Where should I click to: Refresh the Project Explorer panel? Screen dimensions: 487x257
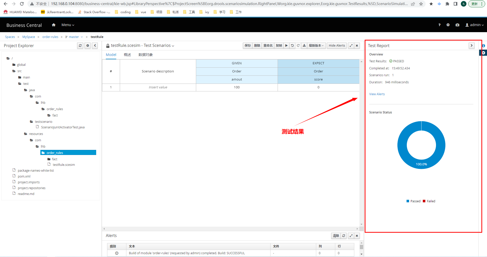point(80,46)
